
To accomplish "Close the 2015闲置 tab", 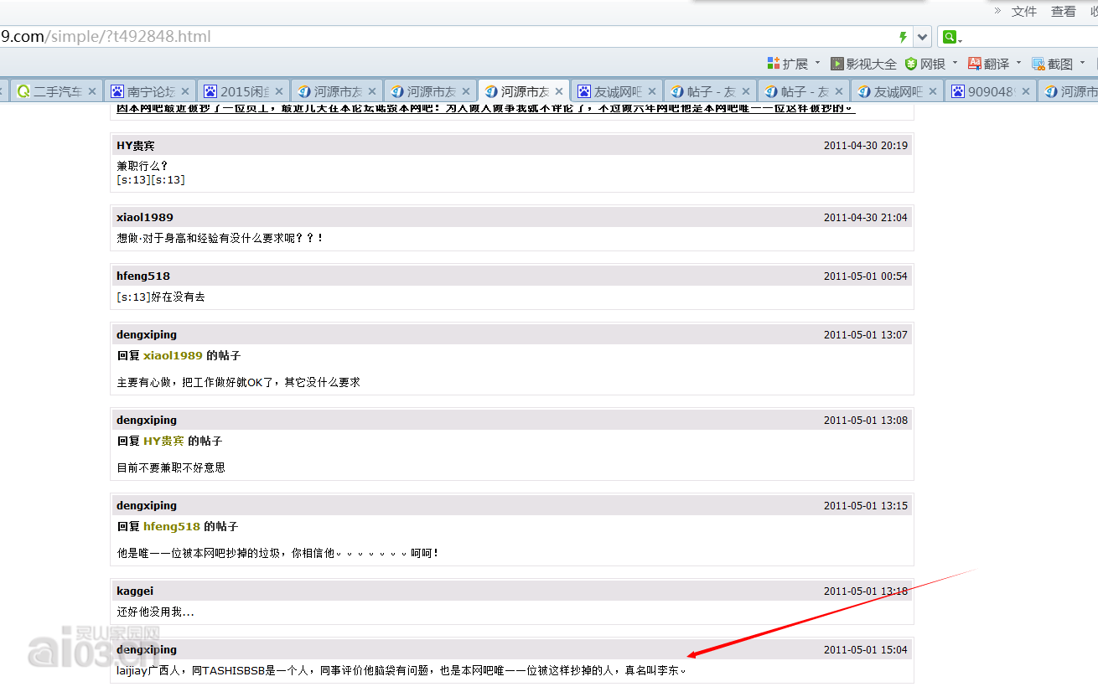I will pos(279,91).
